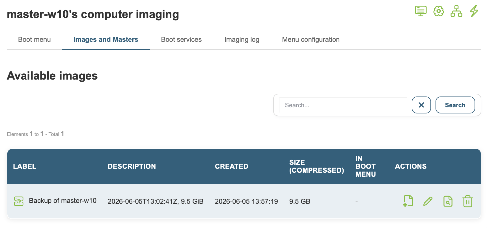The width and height of the screenshot is (487, 228).
Task: Focus the Search... input field
Action: (343, 105)
